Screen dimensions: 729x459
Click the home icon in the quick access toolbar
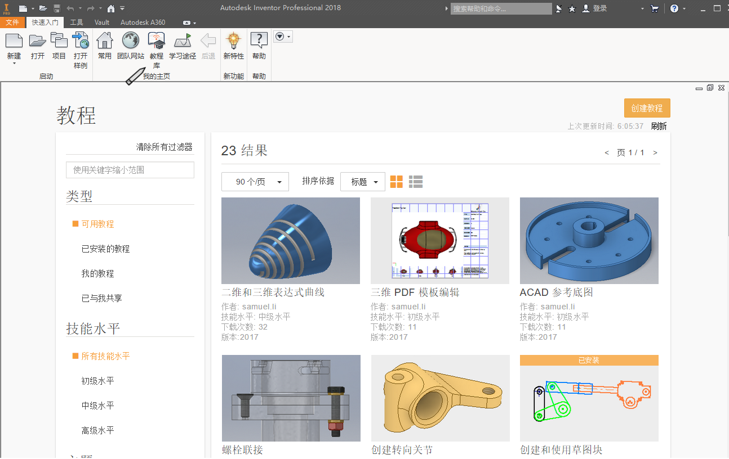111,8
